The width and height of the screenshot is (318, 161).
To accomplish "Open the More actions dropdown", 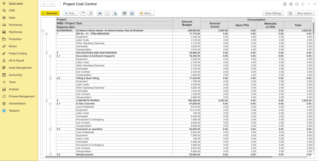I will pyautogui.click(x=305, y=13).
